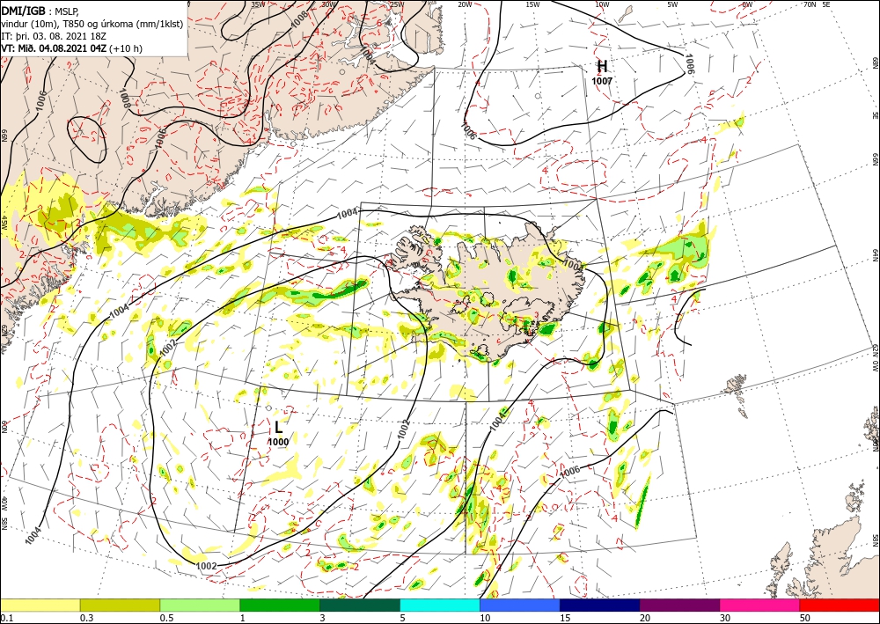Click the '30W' longitude label
This screenshot has width=880, height=624.
click(329, 4)
